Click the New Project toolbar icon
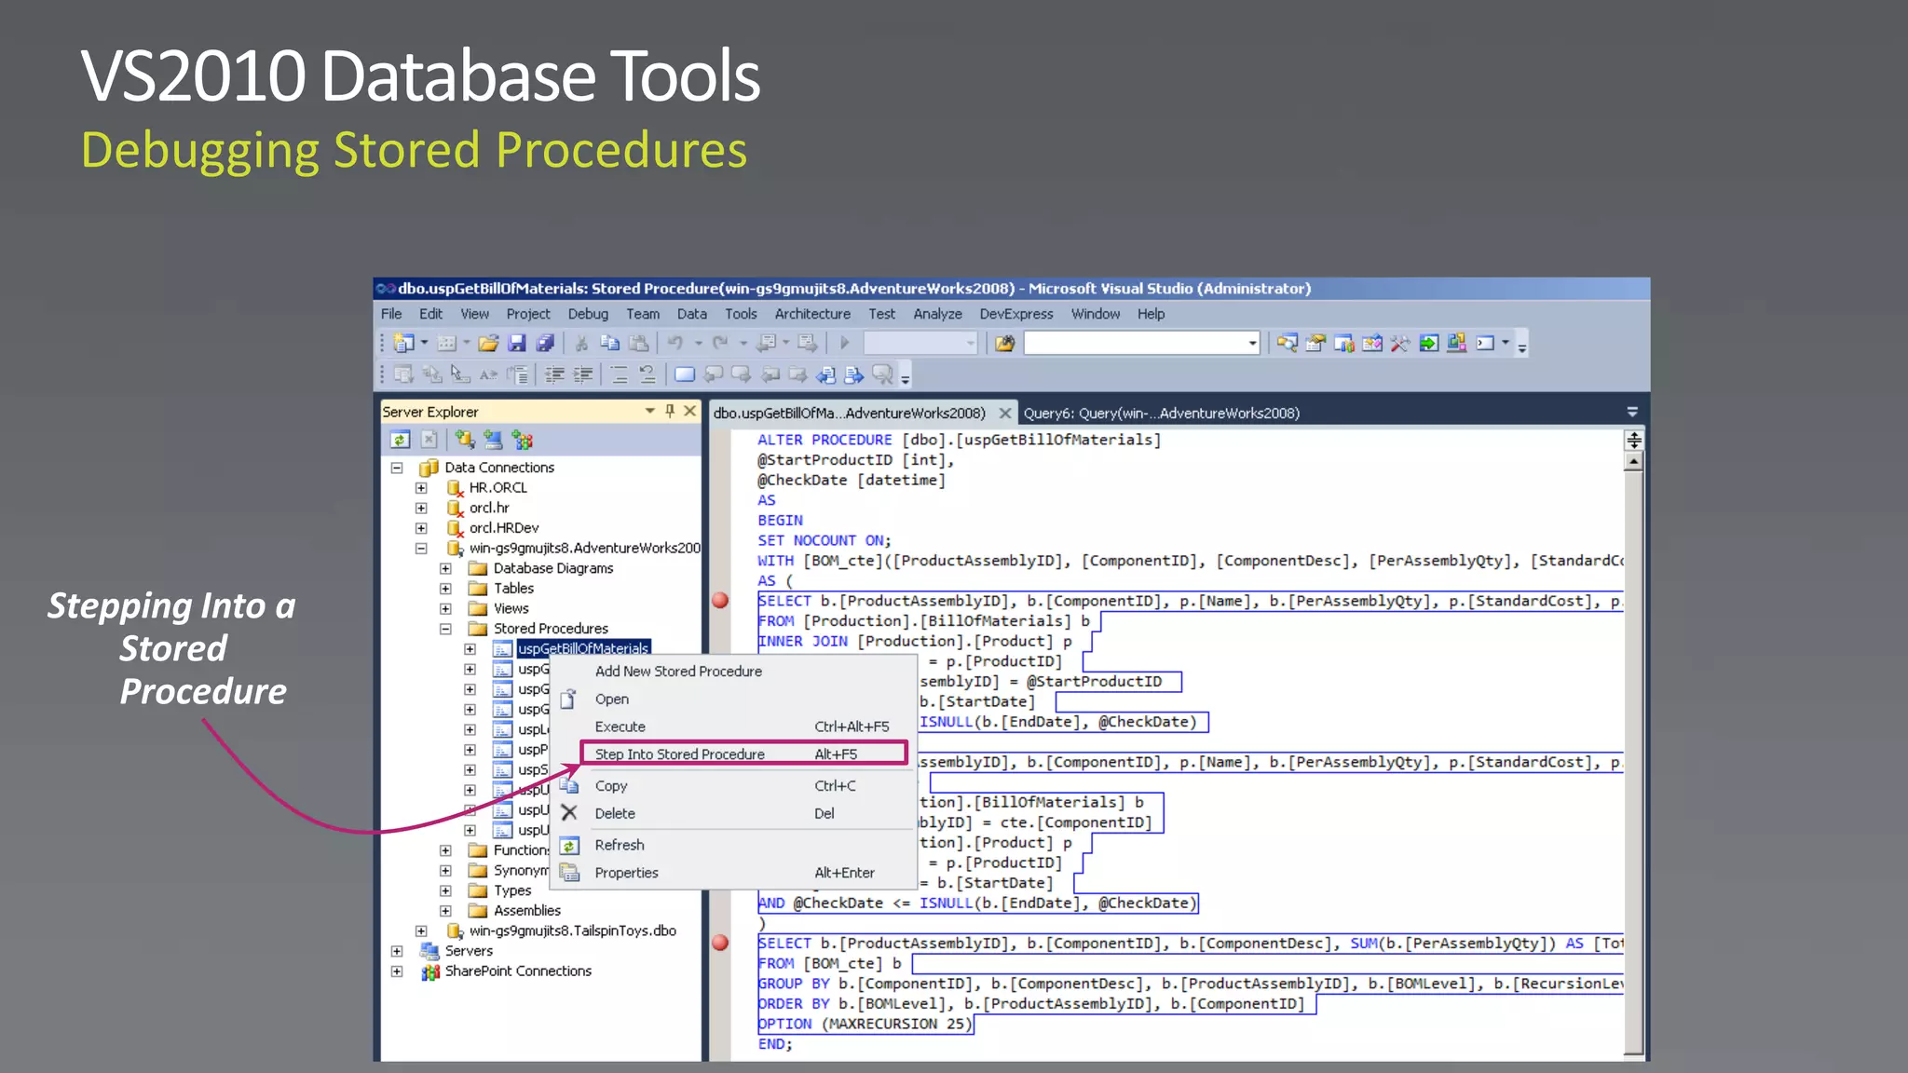The height and width of the screenshot is (1073, 1908). (403, 343)
